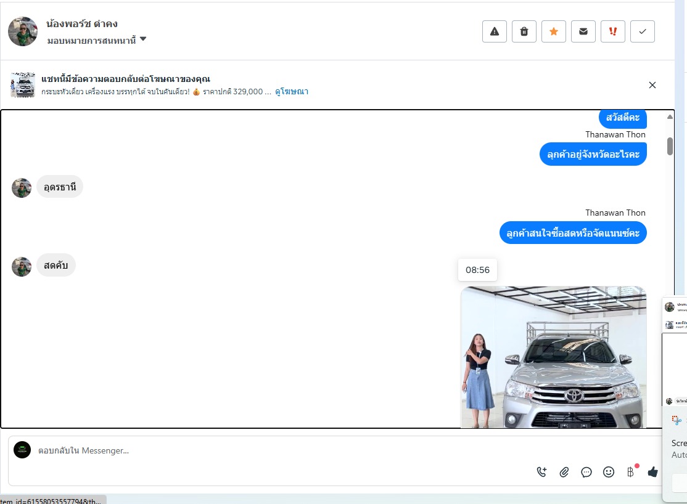The image size is (687, 504).
Task: Open the ad via ดูโฆษณา link
Action: tap(291, 92)
